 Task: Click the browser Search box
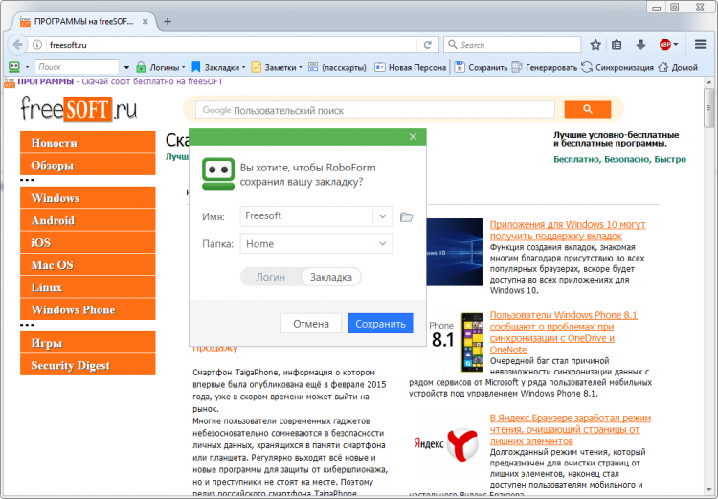(x=512, y=45)
